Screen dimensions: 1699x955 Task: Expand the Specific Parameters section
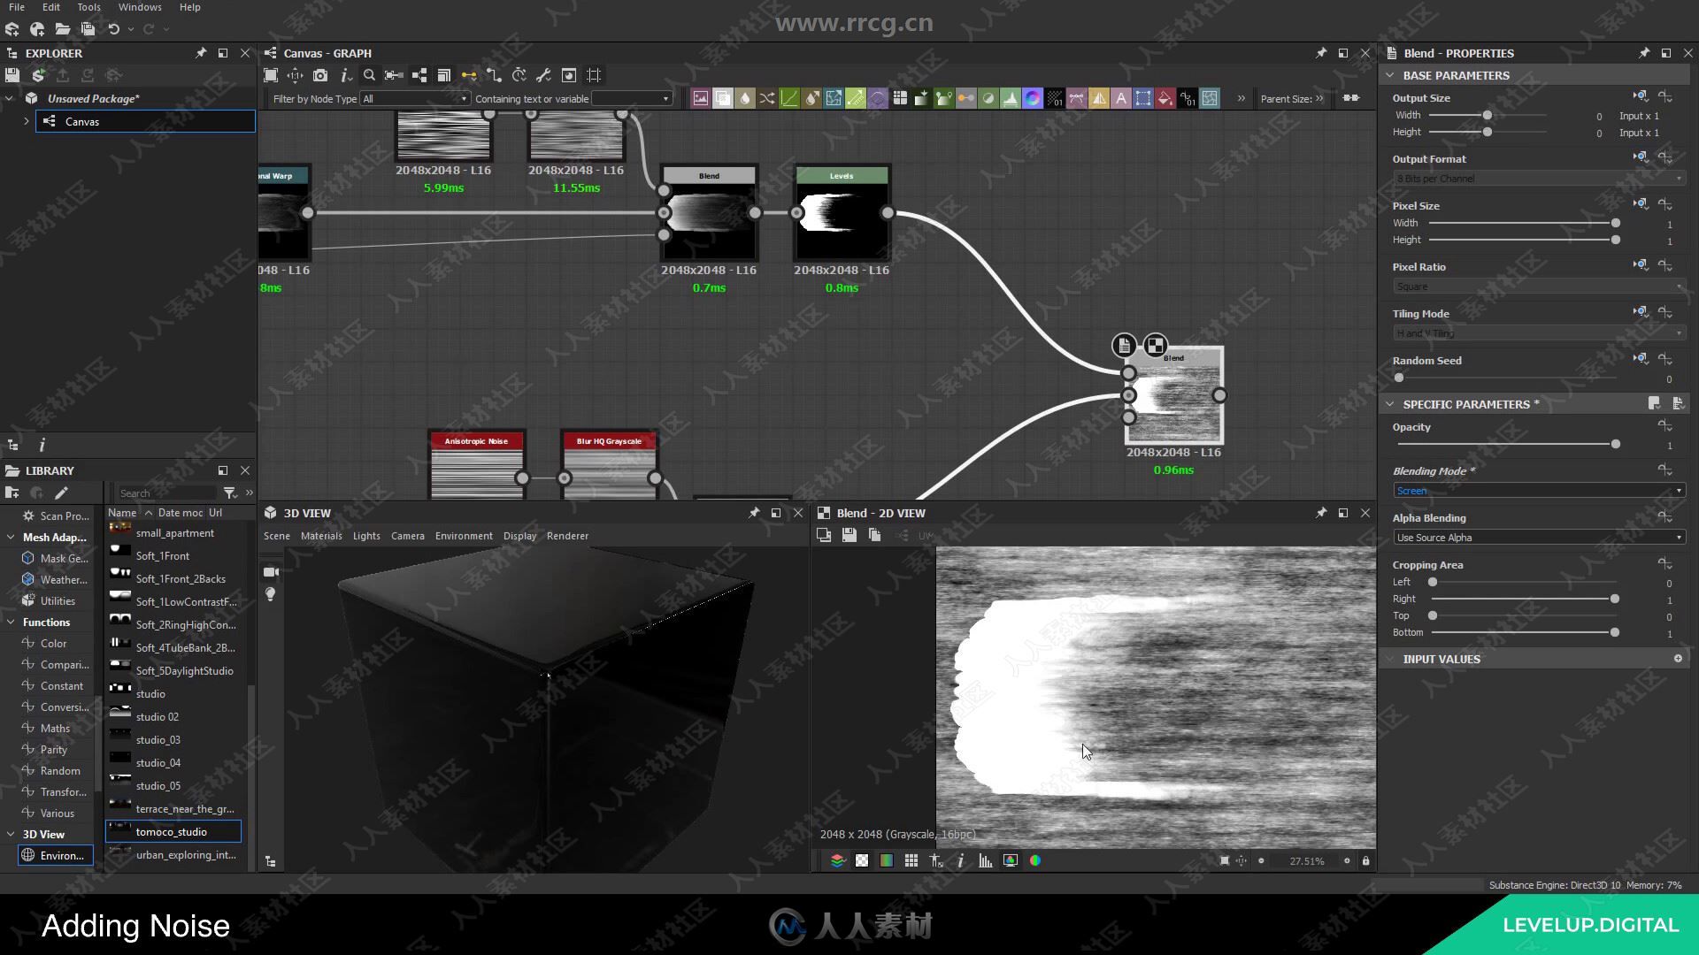pyautogui.click(x=1395, y=403)
